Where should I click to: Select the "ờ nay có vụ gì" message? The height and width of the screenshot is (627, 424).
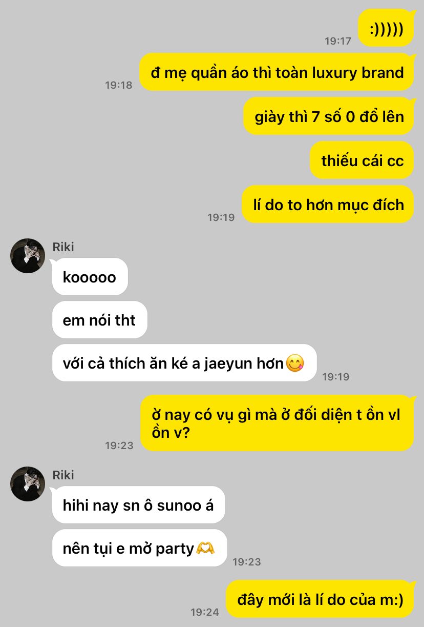pos(277,423)
